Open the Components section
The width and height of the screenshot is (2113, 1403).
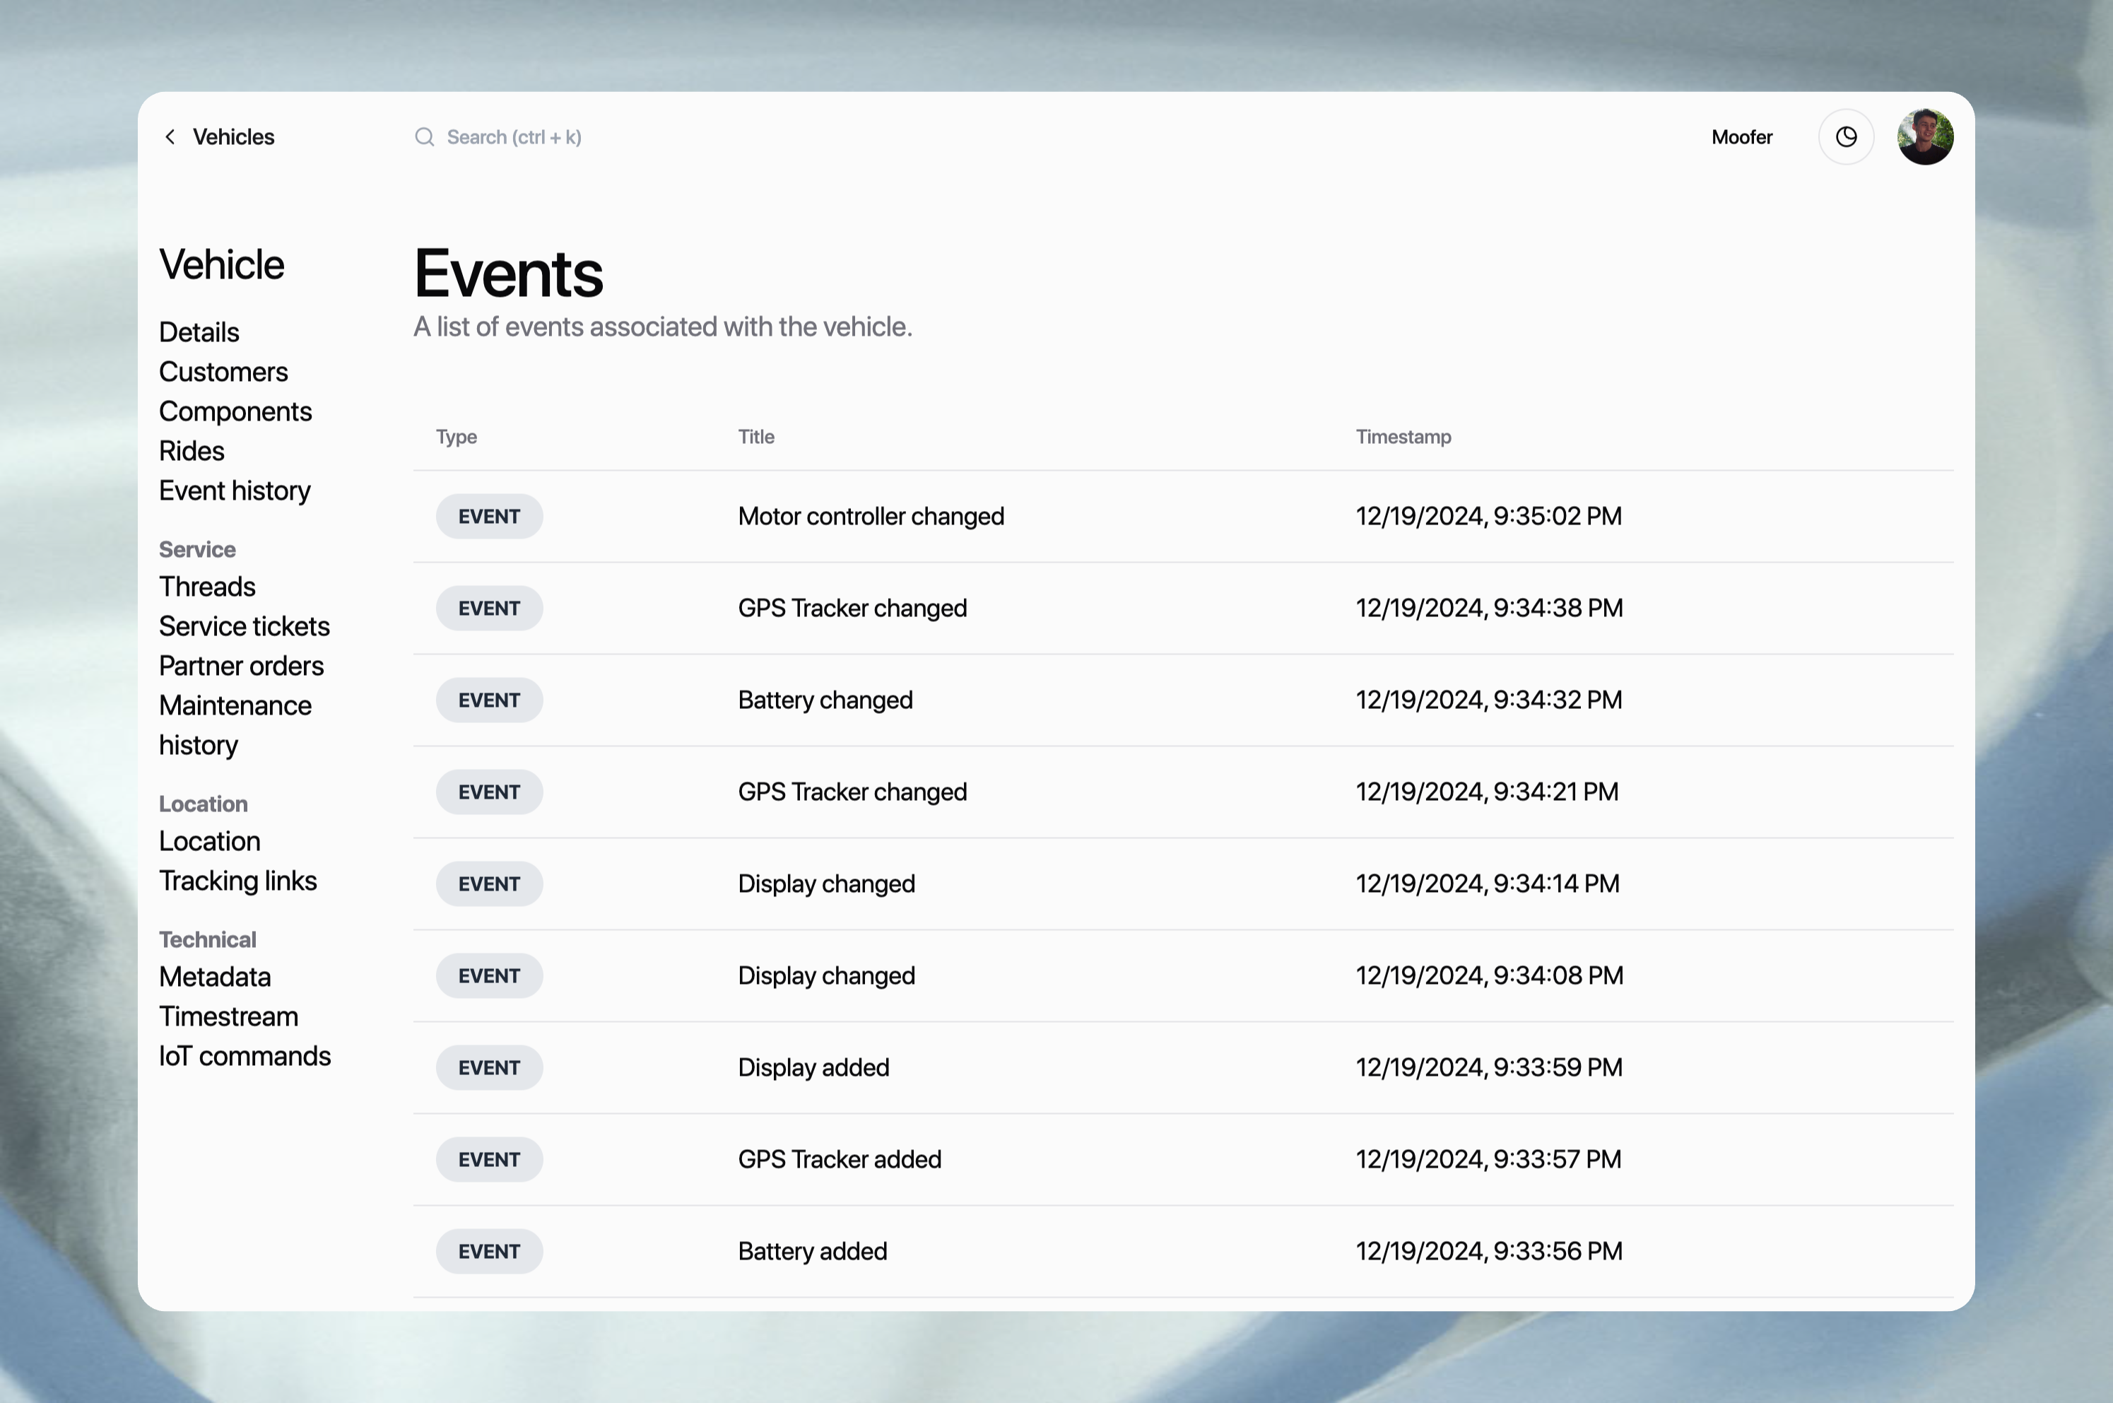235,411
